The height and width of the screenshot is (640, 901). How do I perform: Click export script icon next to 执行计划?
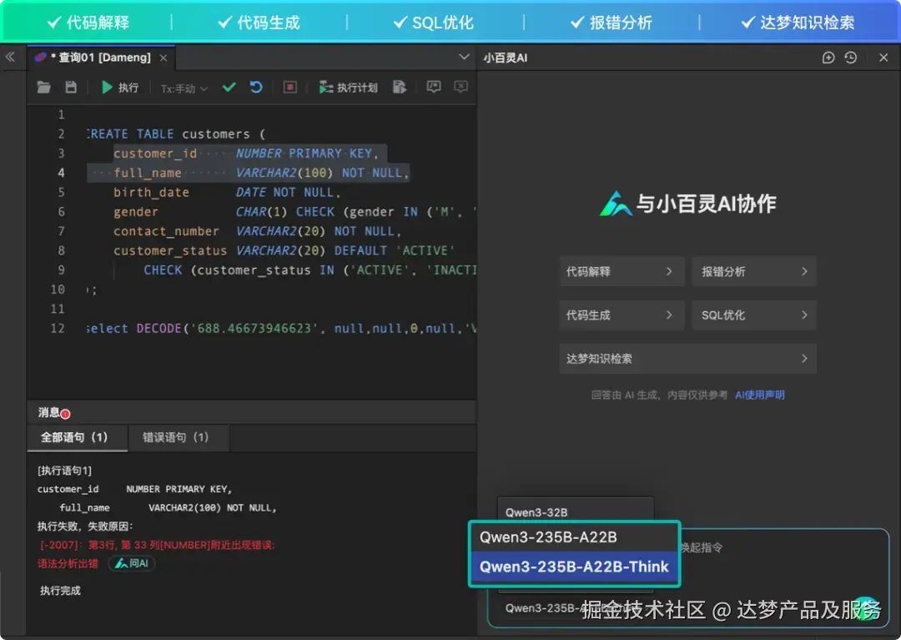pyautogui.click(x=400, y=88)
